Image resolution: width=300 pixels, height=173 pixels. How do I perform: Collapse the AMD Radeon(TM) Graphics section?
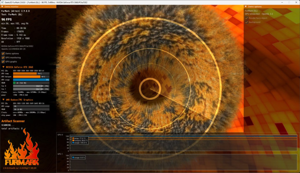[x=3, y=99]
